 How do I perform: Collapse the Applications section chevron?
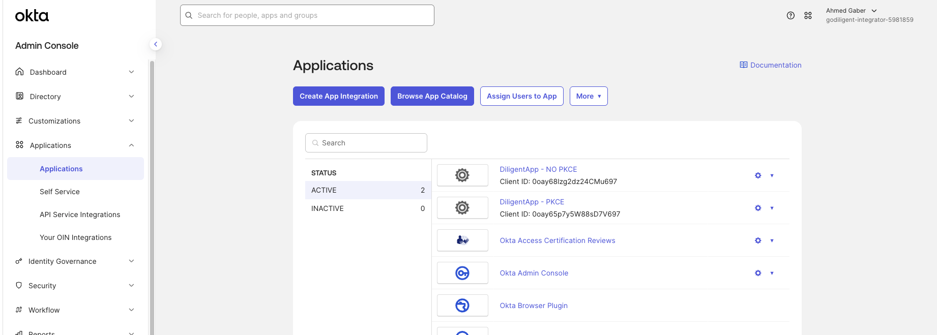click(131, 145)
